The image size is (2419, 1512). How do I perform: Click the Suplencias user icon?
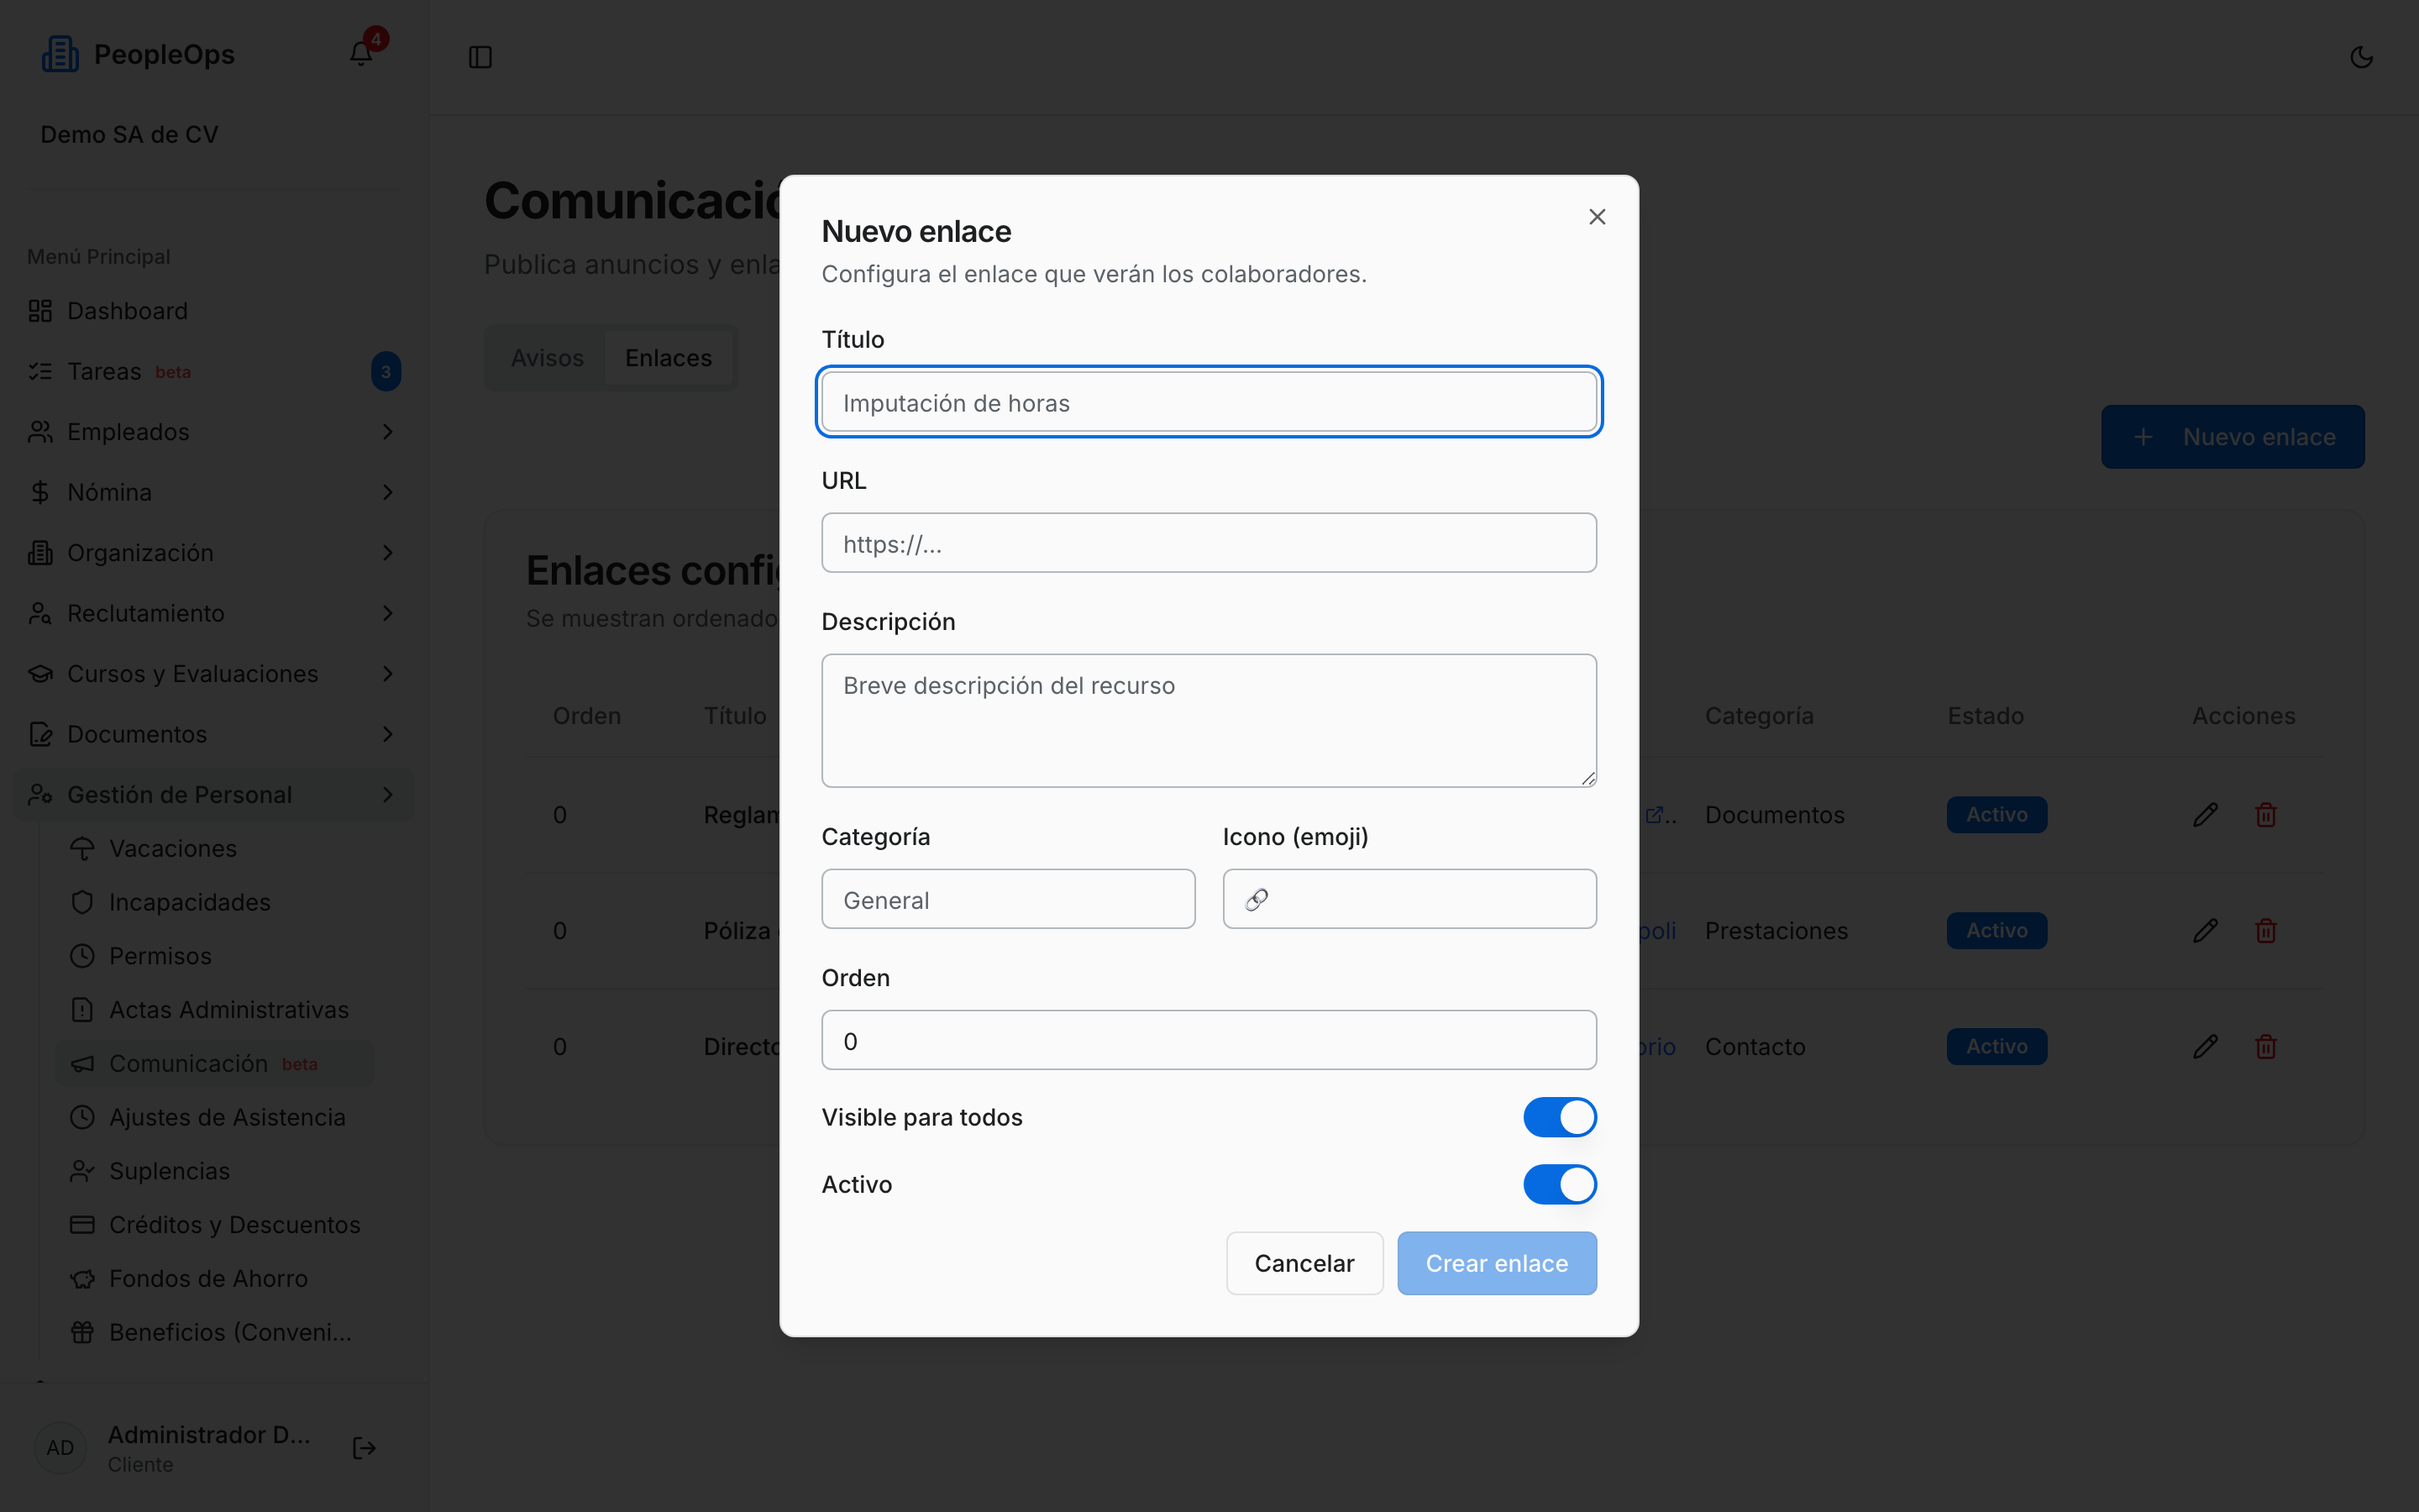[x=82, y=1171]
